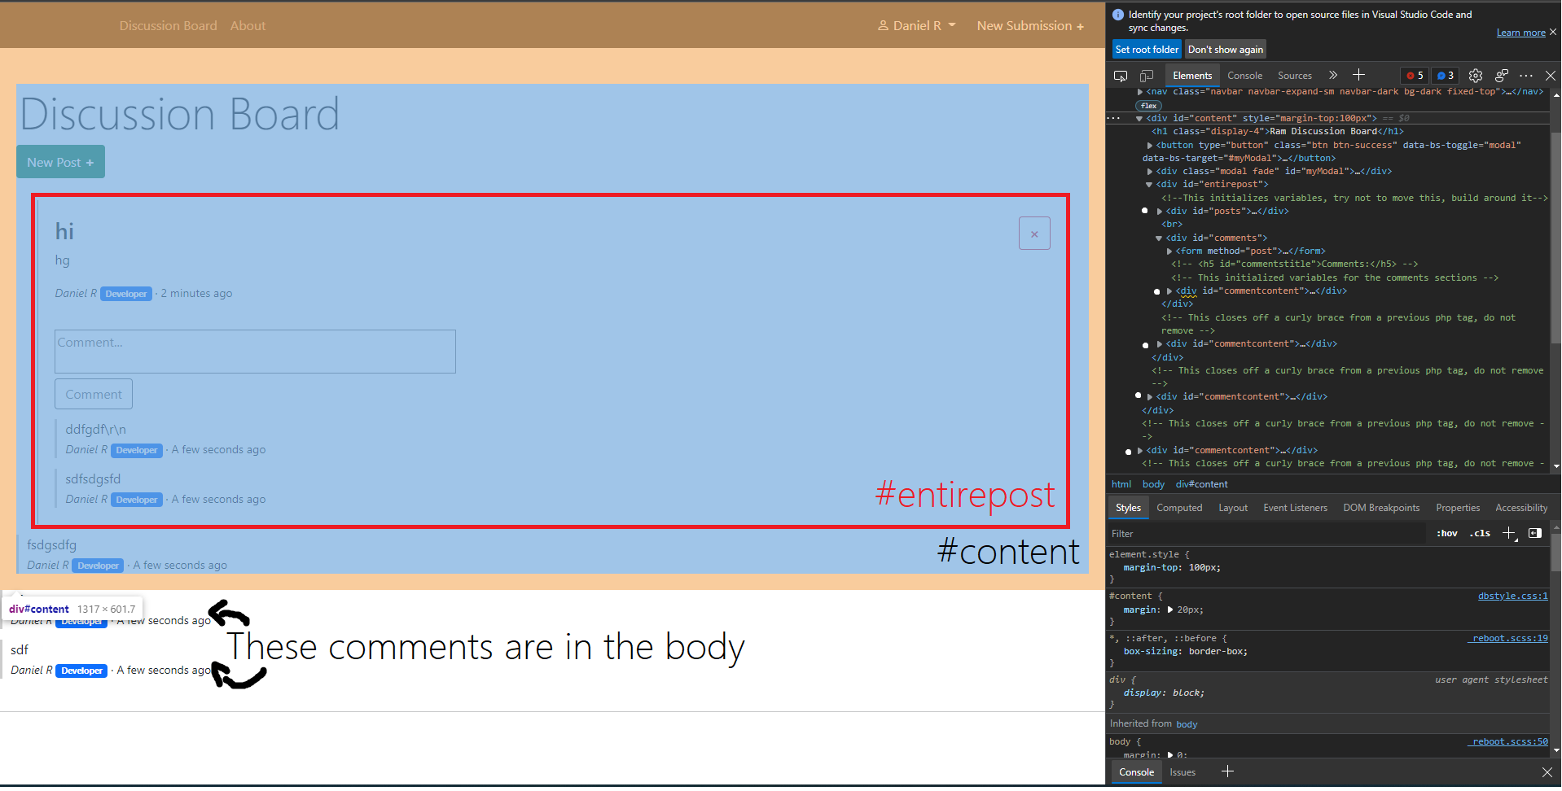Select the Styles tab

pyautogui.click(x=1128, y=508)
